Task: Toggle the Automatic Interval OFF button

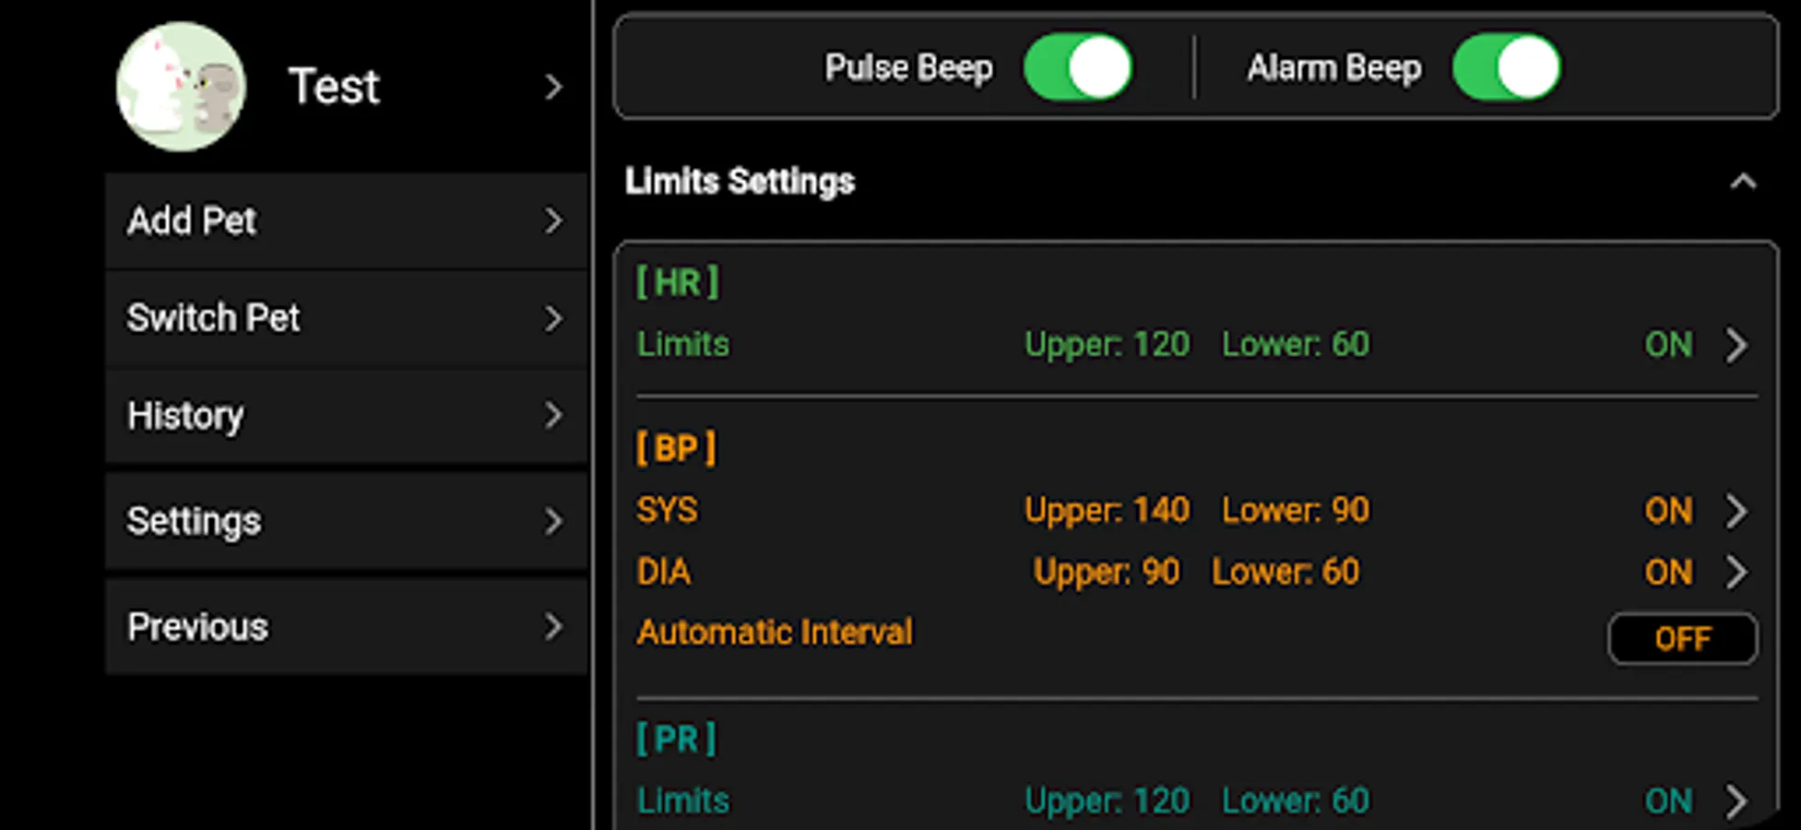Action: click(x=1682, y=638)
